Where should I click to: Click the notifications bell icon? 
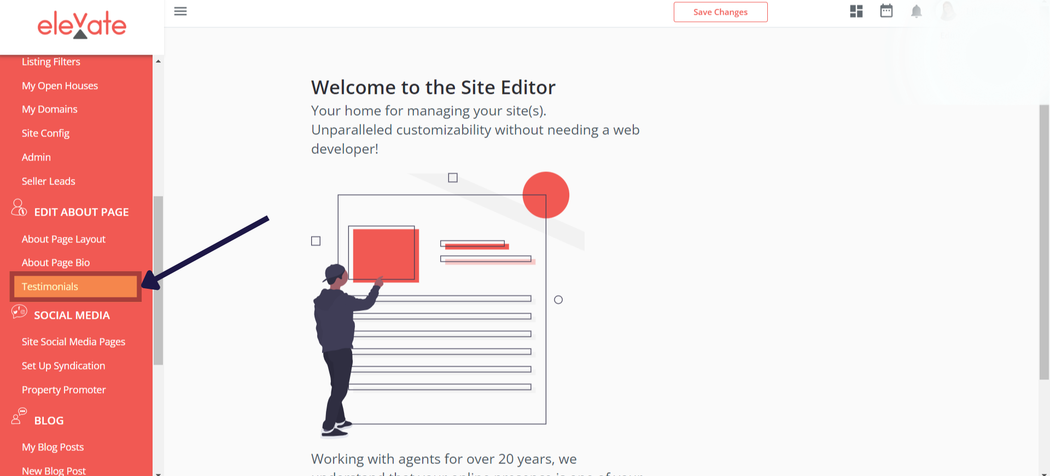pos(916,11)
